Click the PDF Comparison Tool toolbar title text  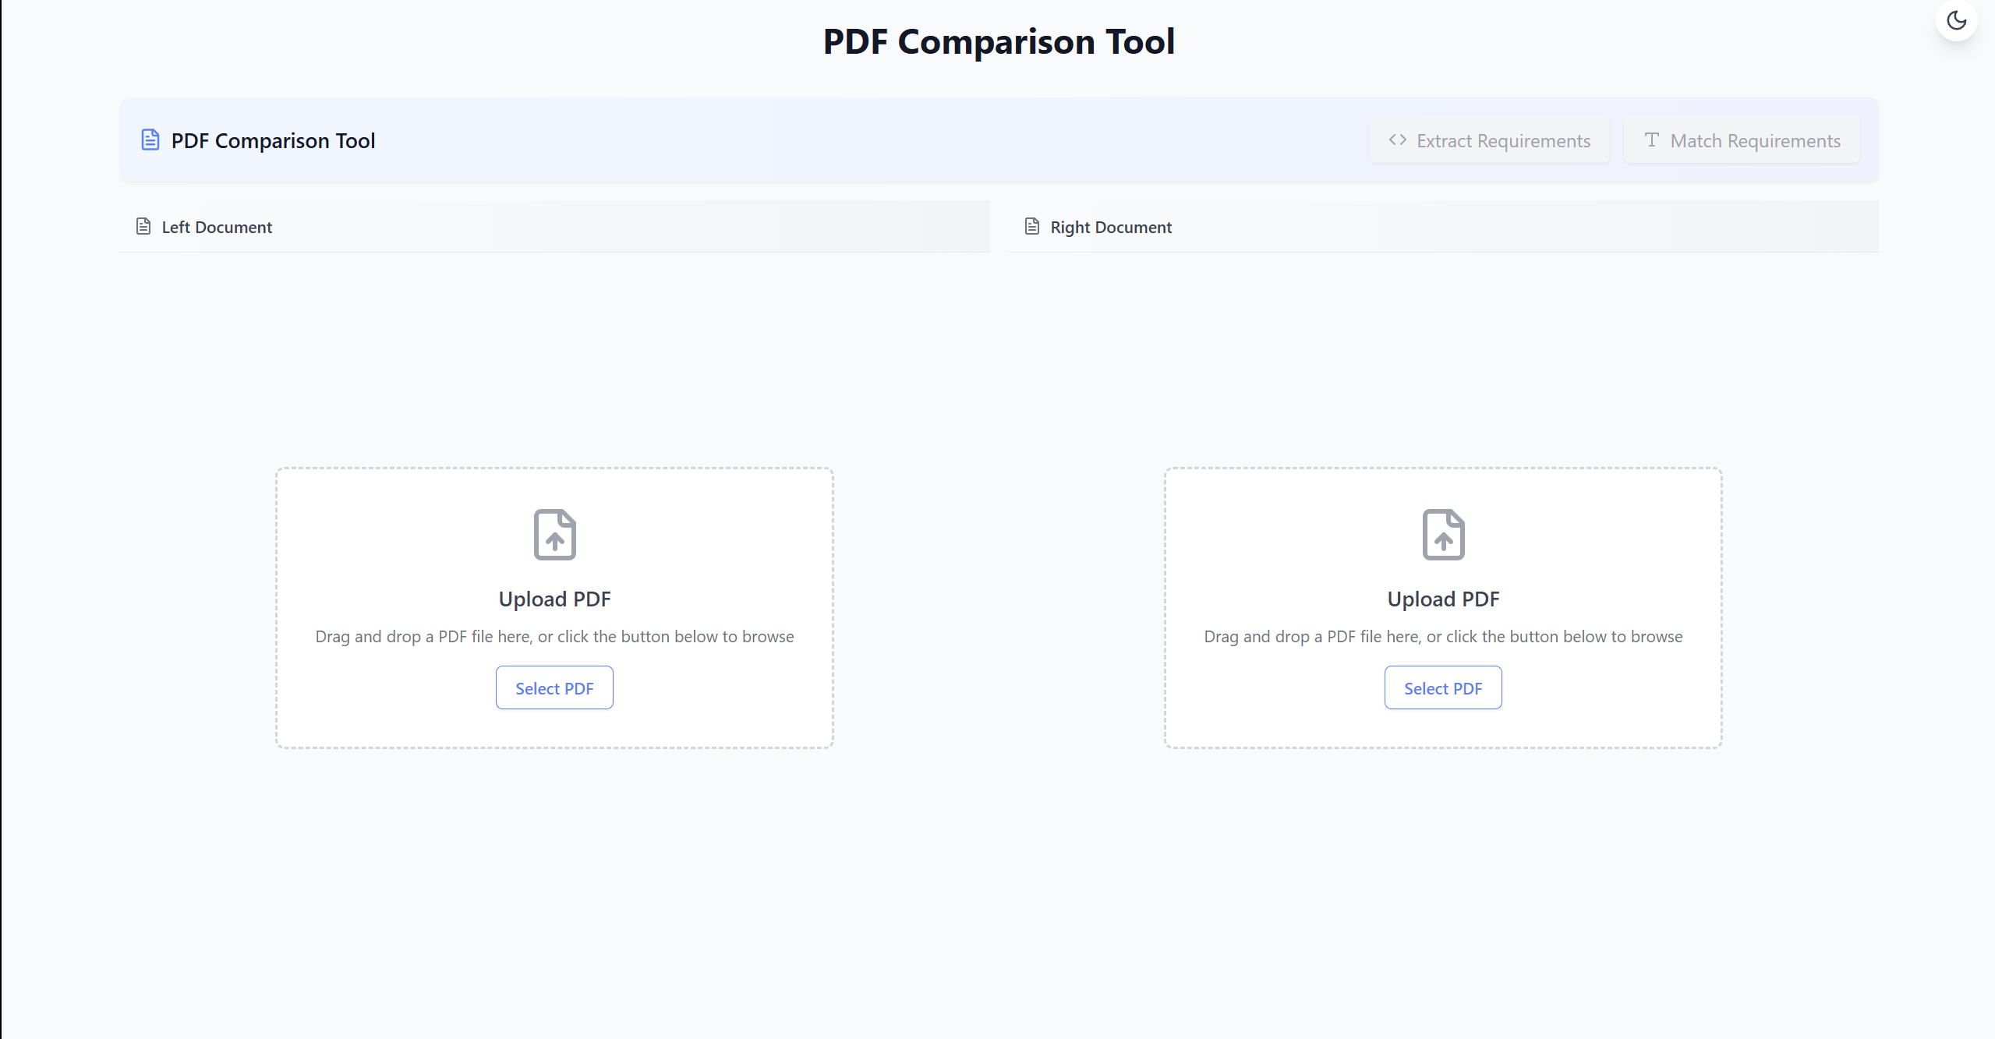tap(273, 141)
